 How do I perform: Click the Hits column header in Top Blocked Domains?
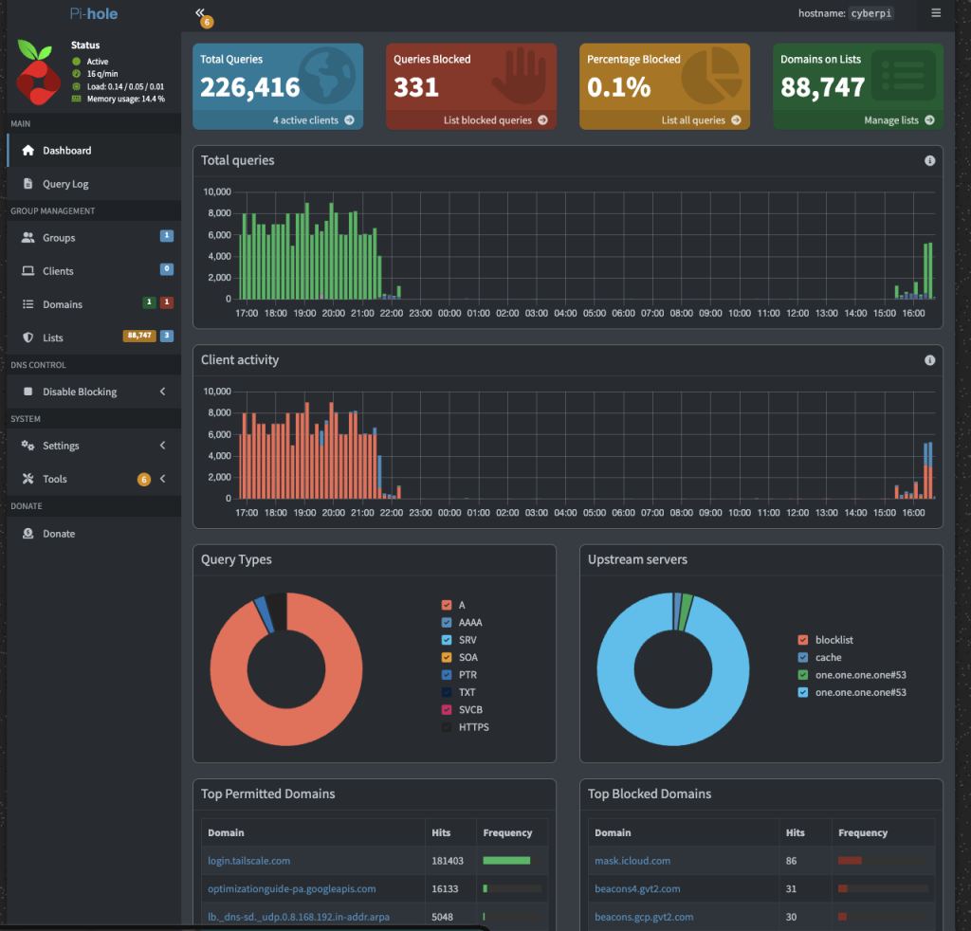click(x=796, y=832)
